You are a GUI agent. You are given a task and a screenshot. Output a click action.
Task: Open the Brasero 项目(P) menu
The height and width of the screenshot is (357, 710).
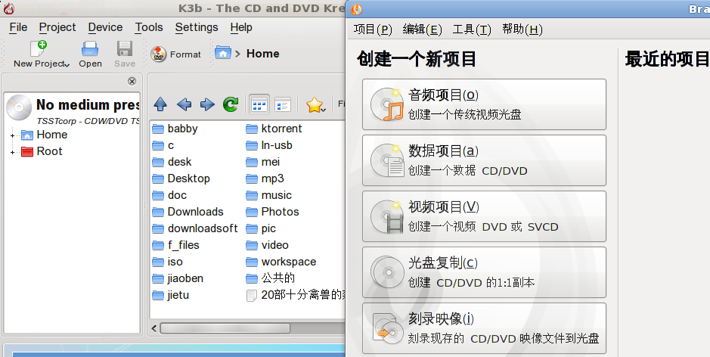(x=372, y=30)
